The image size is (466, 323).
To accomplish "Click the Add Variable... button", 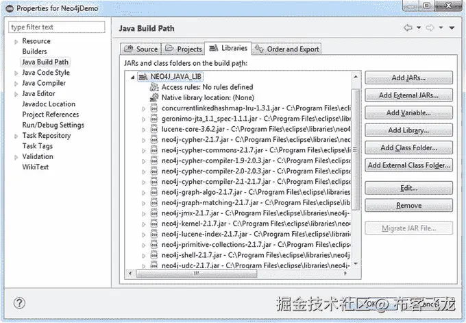I will point(408,112).
